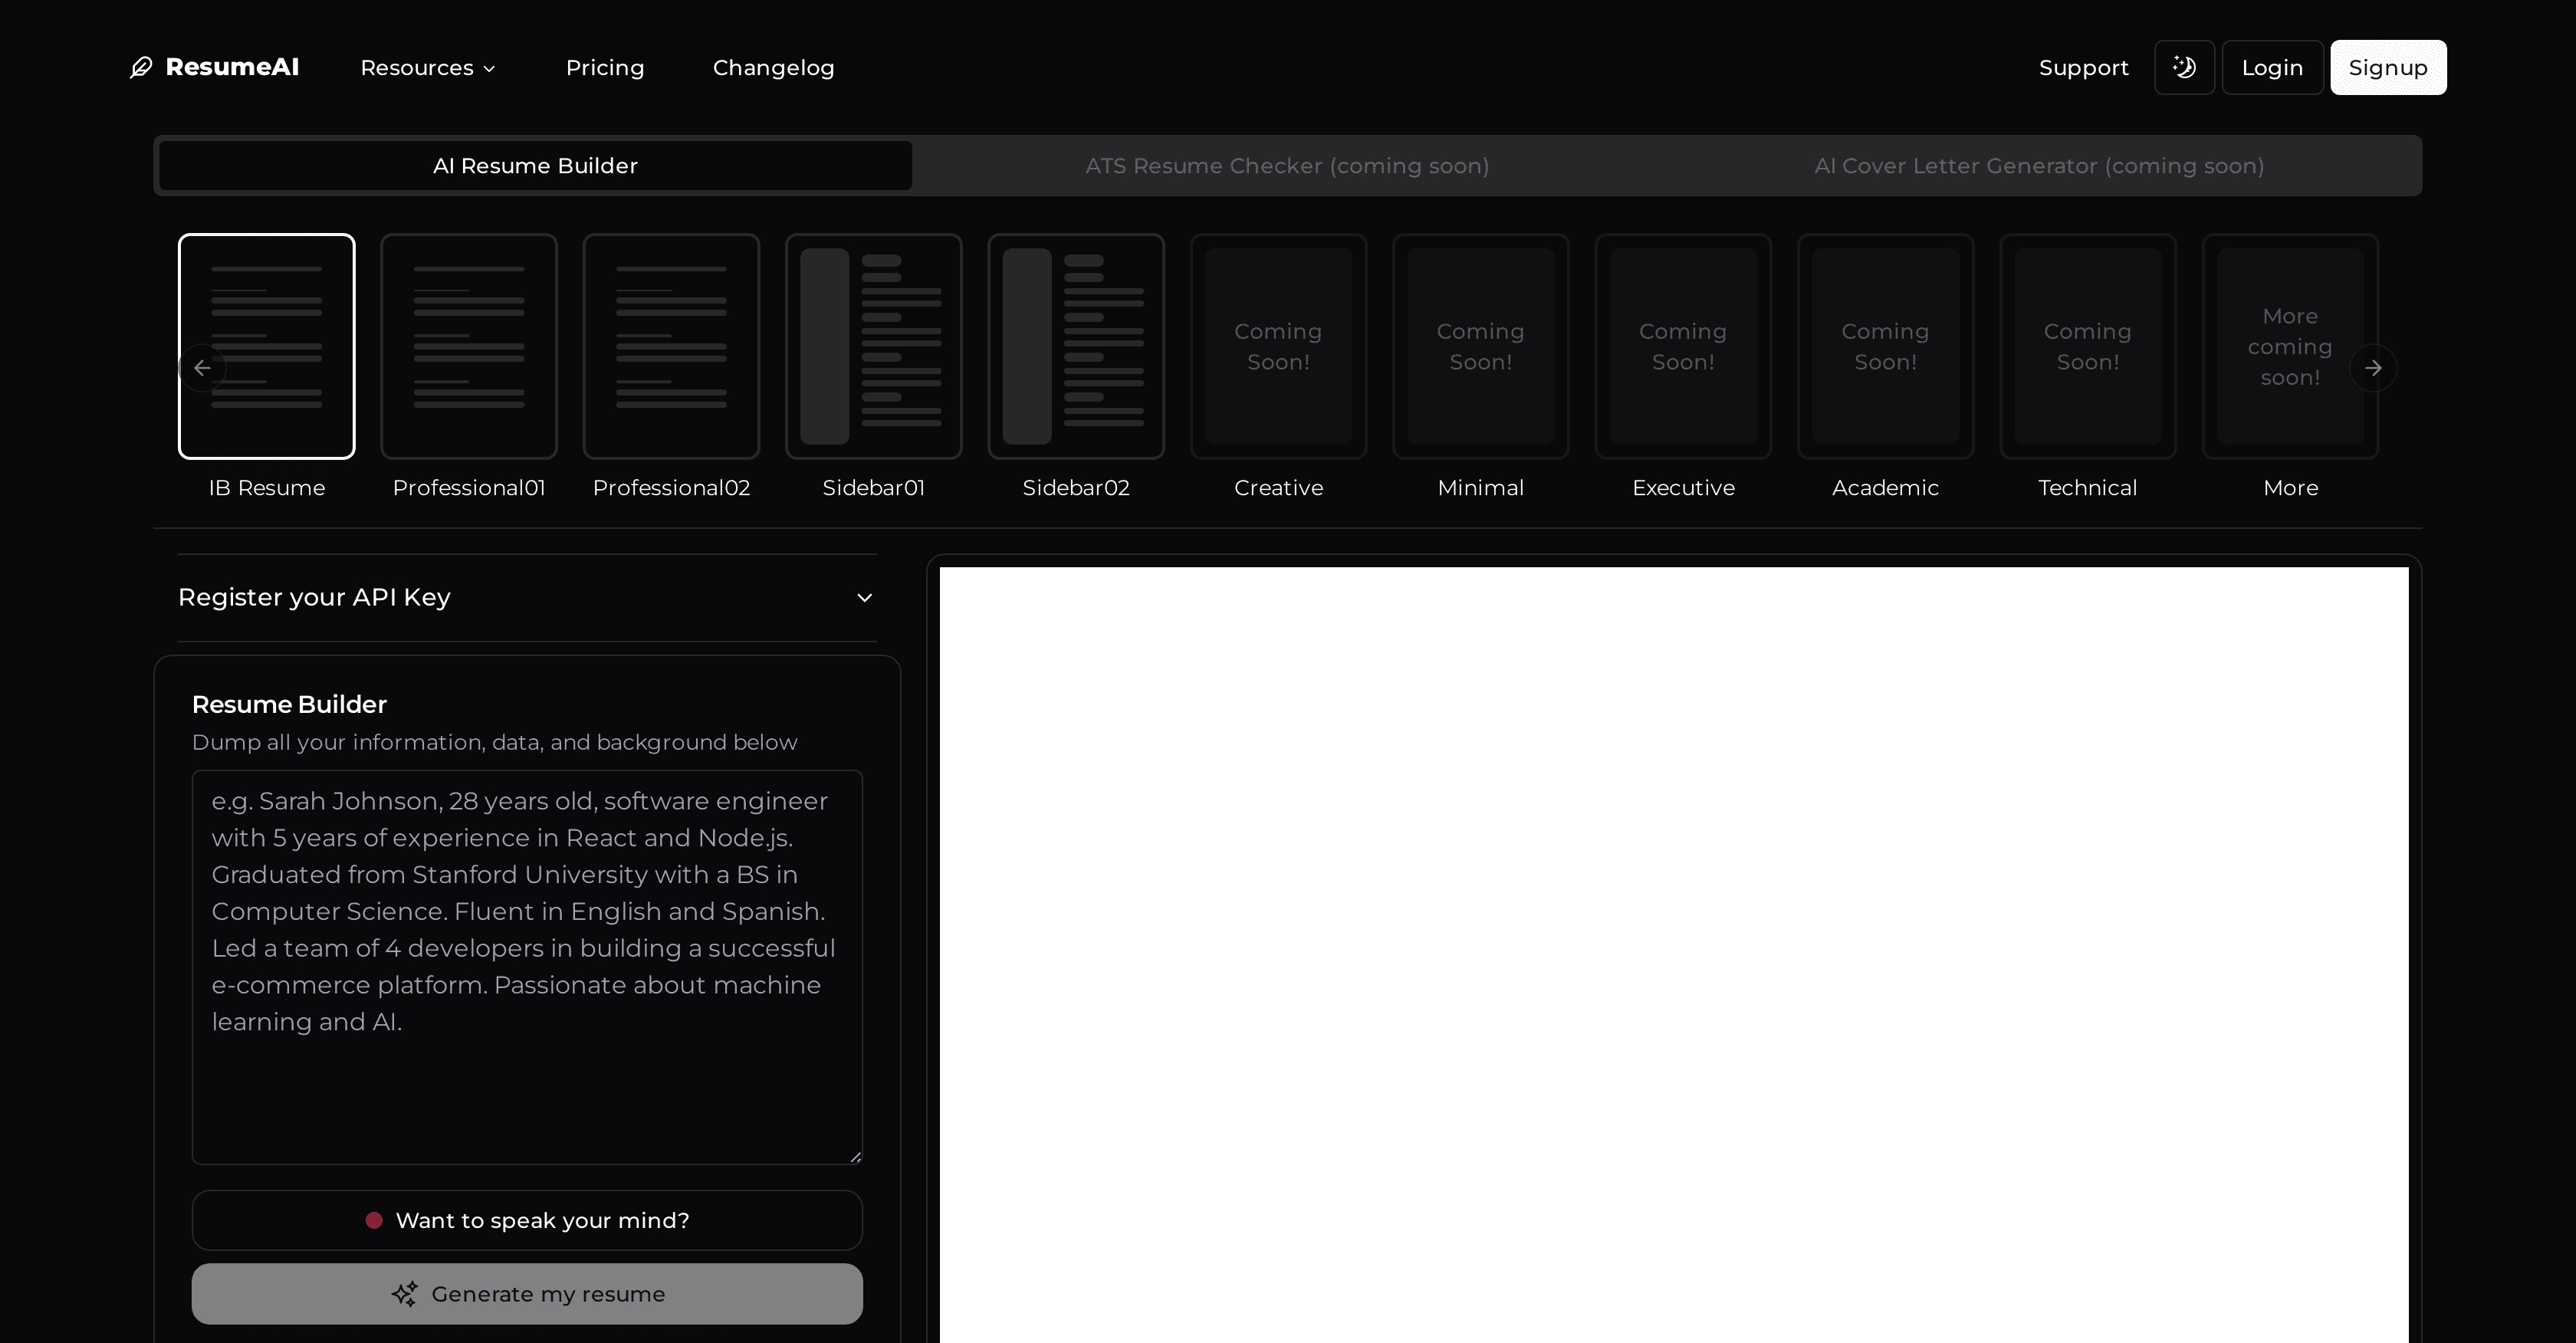The width and height of the screenshot is (2576, 1343).
Task: Click the left arrow to scroll templates back
Action: coord(203,368)
